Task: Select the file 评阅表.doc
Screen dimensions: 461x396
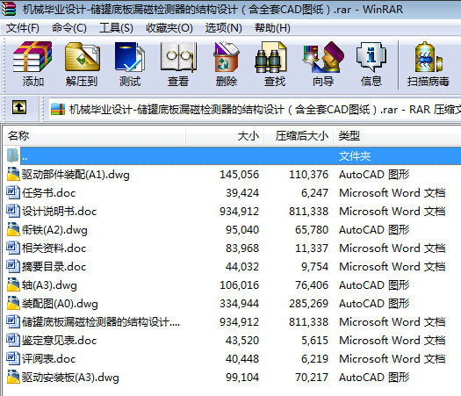Action: 48,359
